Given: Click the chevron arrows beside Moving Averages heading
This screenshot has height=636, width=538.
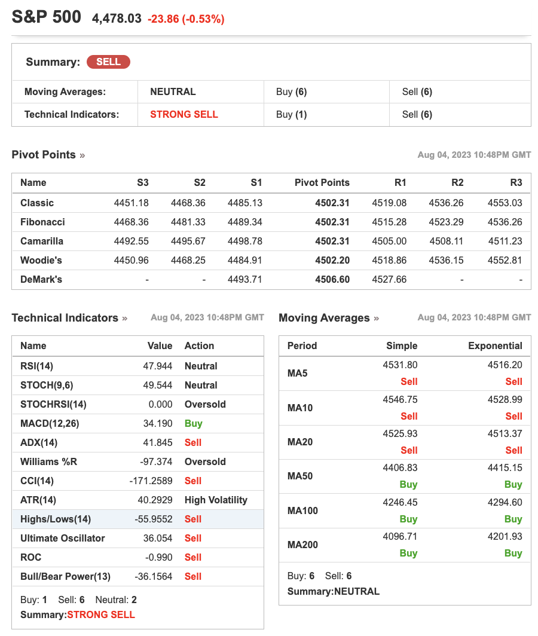Looking at the screenshot, I should [376, 319].
